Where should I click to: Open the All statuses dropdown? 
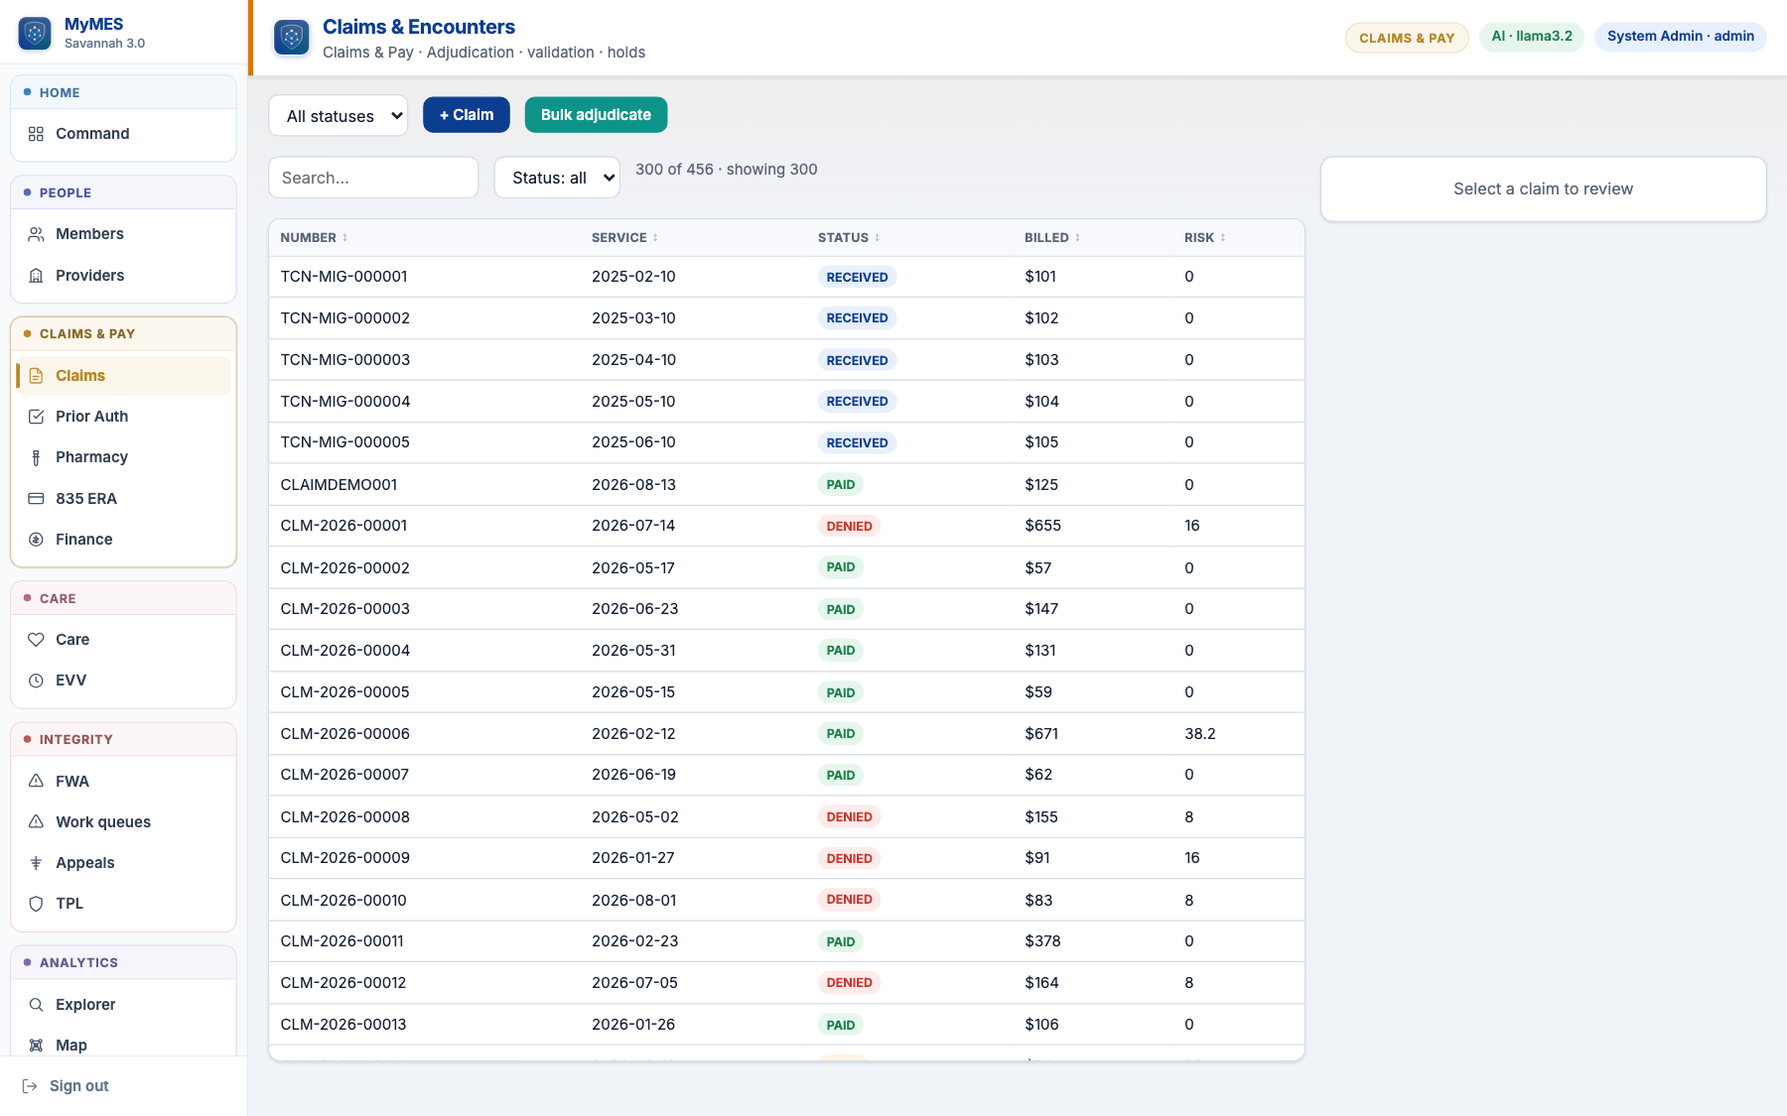pyautogui.click(x=339, y=116)
